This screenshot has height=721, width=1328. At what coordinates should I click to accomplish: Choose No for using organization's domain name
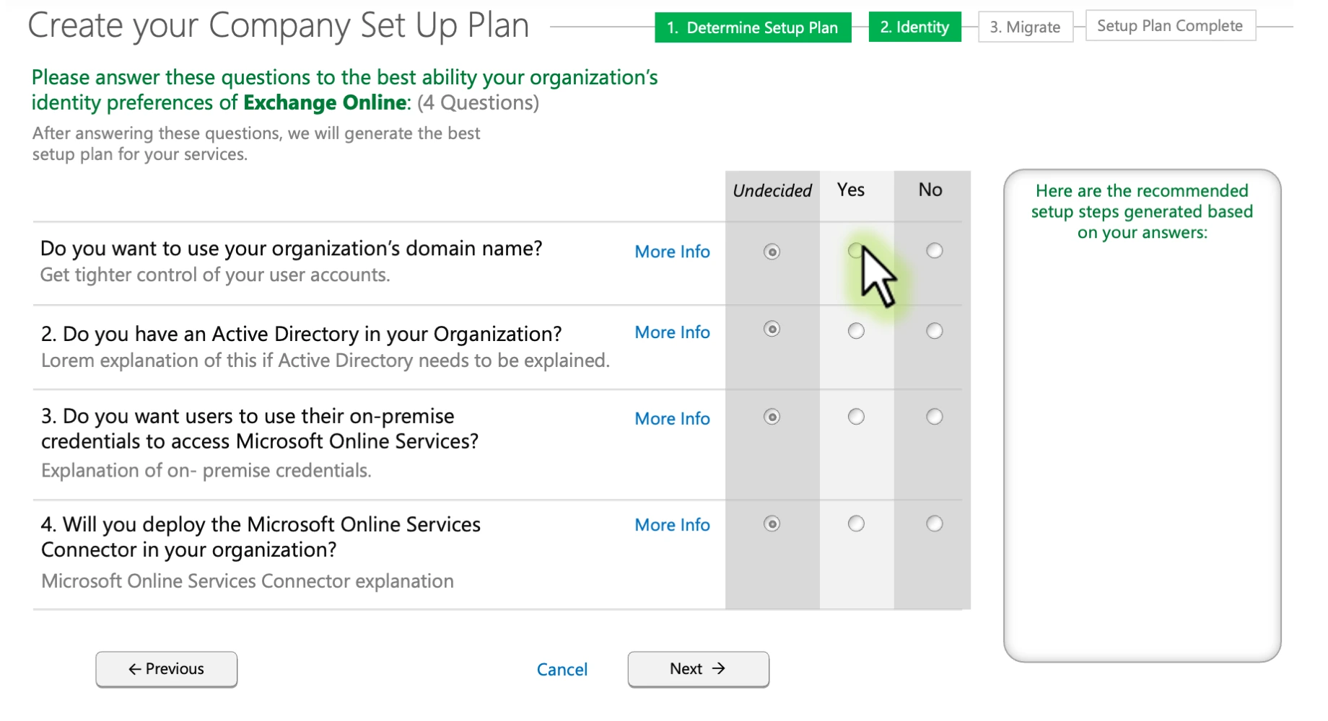934,250
